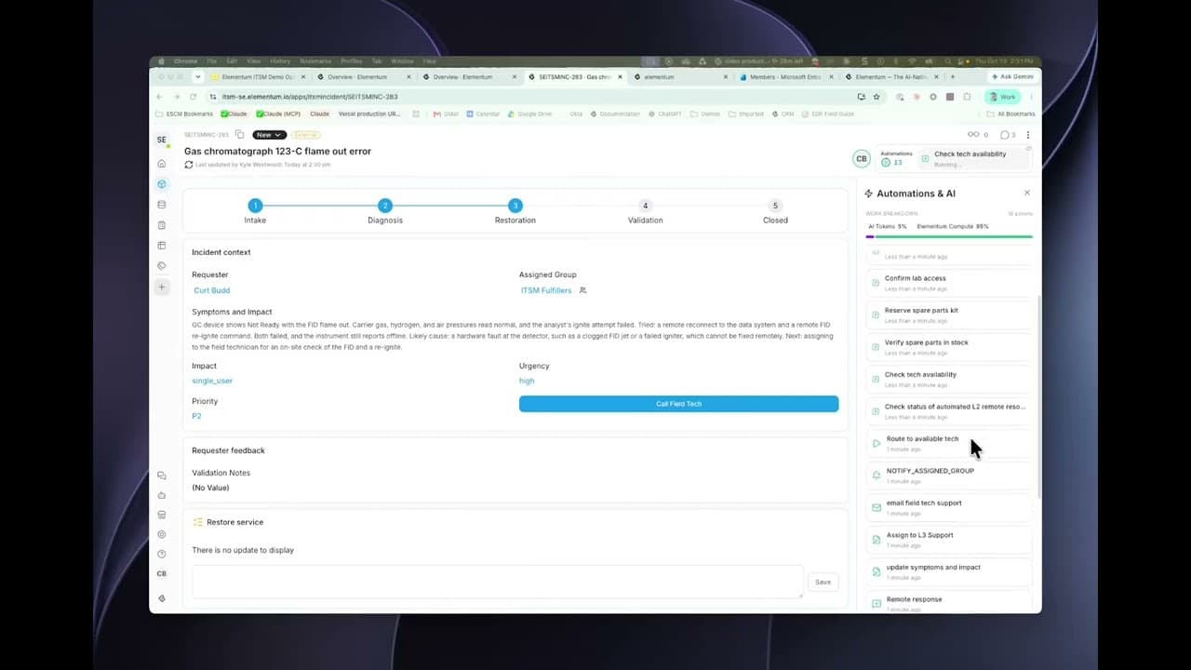Open the Home icon in the left sidebar
Screen dimensions: 1191x670
pyautogui.click(x=162, y=164)
